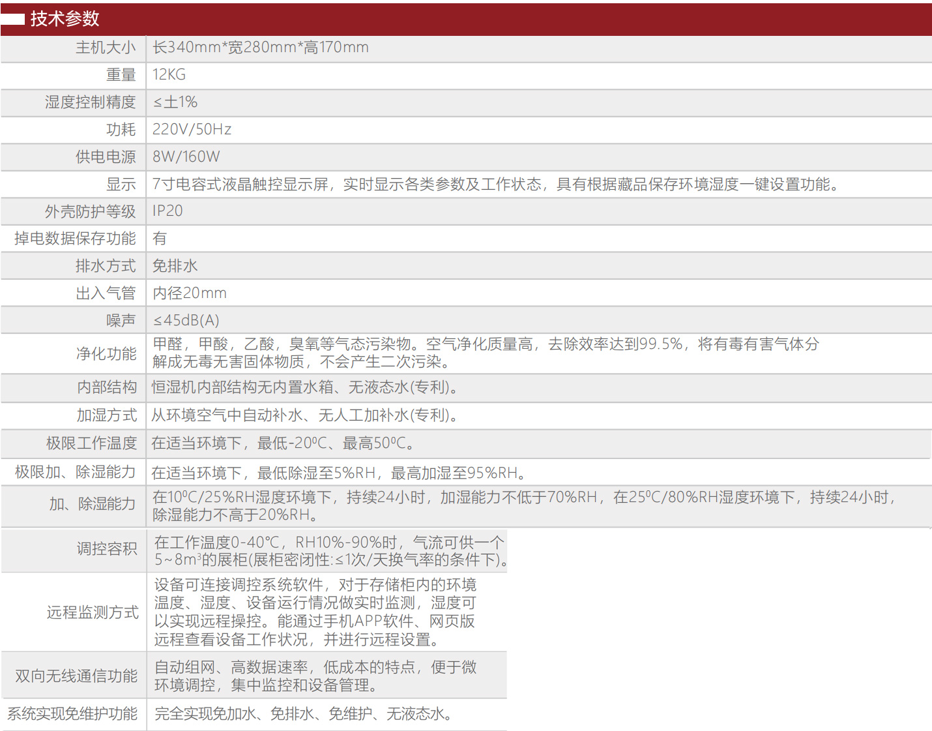Click the 调控容积 label cell
The height and width of the screenshot is (731, 932).
pyautogui.click(x=107, y=549)
